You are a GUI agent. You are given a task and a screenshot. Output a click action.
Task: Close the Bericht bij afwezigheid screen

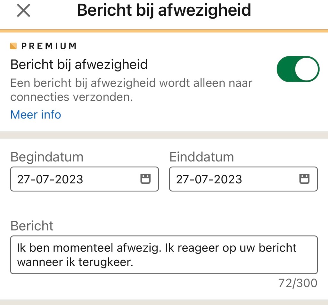click(23, 11)
